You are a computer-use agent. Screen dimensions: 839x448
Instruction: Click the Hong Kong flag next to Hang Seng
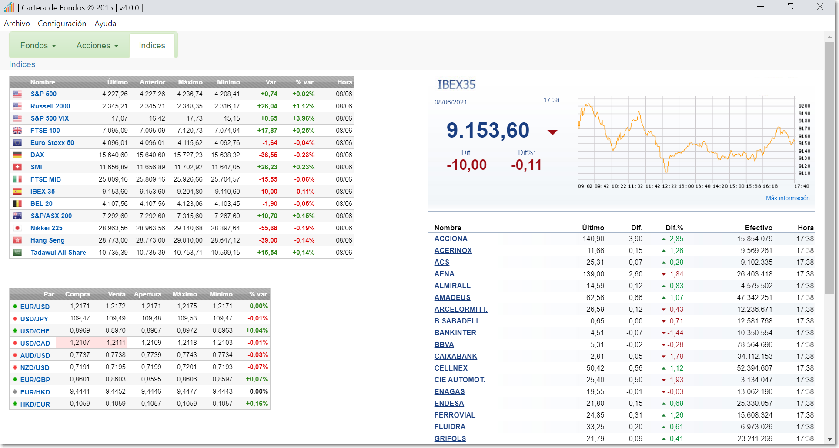tap(17, 240)
